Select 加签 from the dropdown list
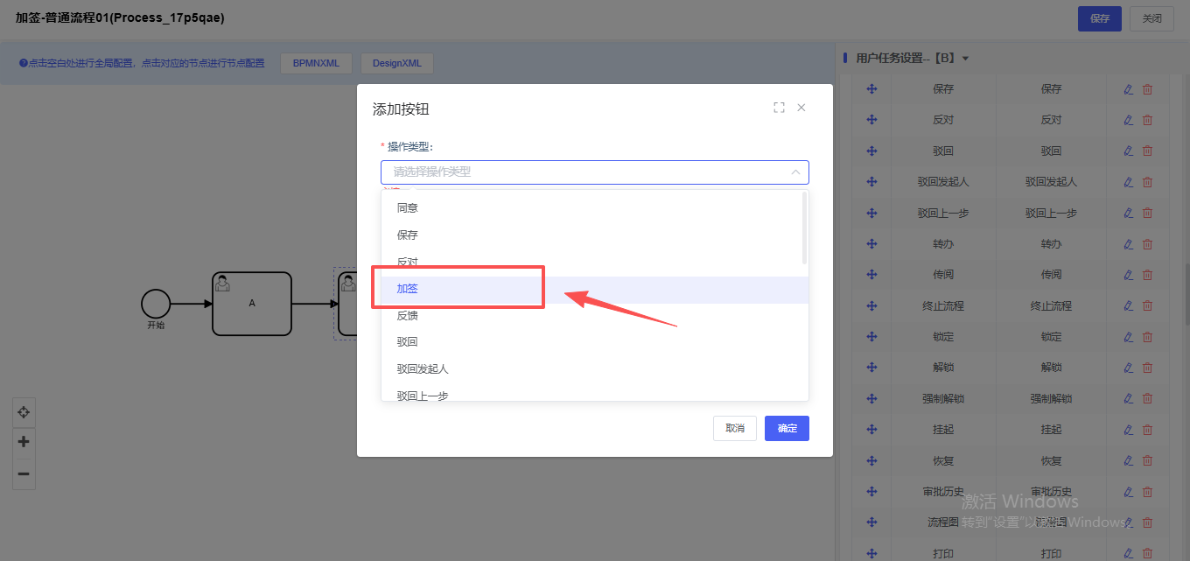This screenshot has height=561, width=1190. click(x=408, y=289)
